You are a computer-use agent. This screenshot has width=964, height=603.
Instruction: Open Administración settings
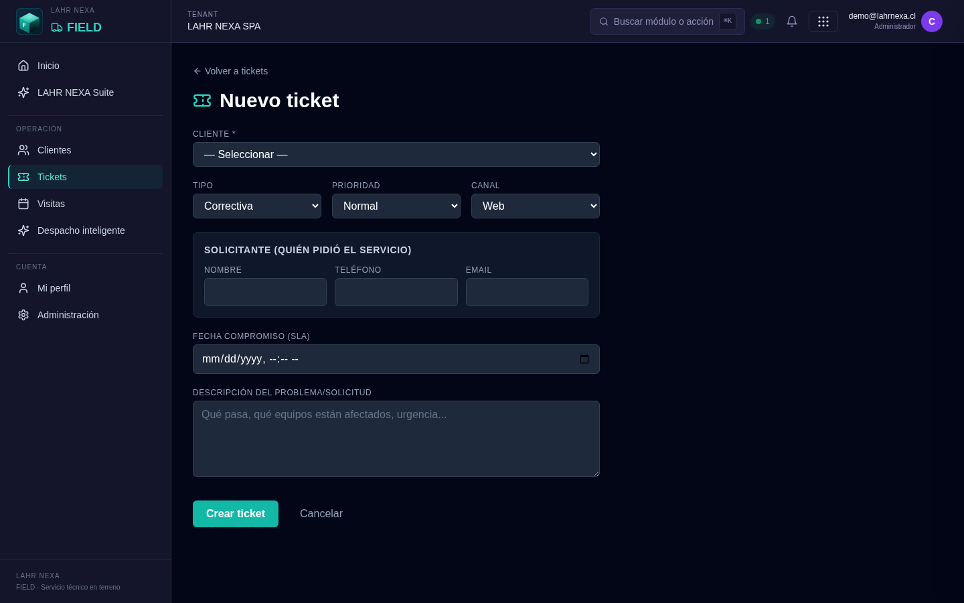click(85, 315)
